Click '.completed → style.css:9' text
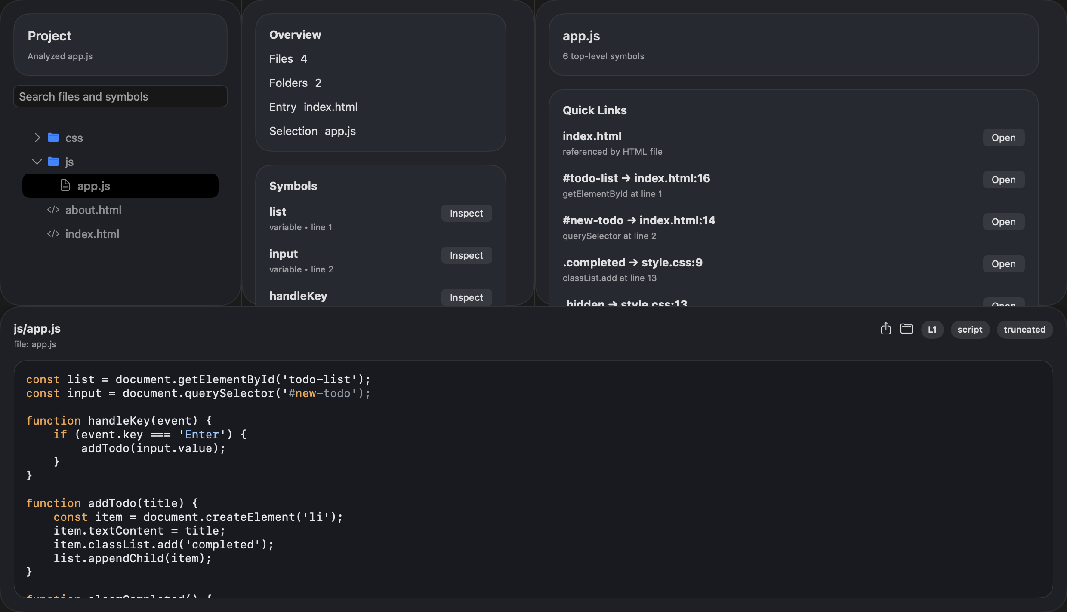This screenshot has height=612, width=1067. click(632, 262)
